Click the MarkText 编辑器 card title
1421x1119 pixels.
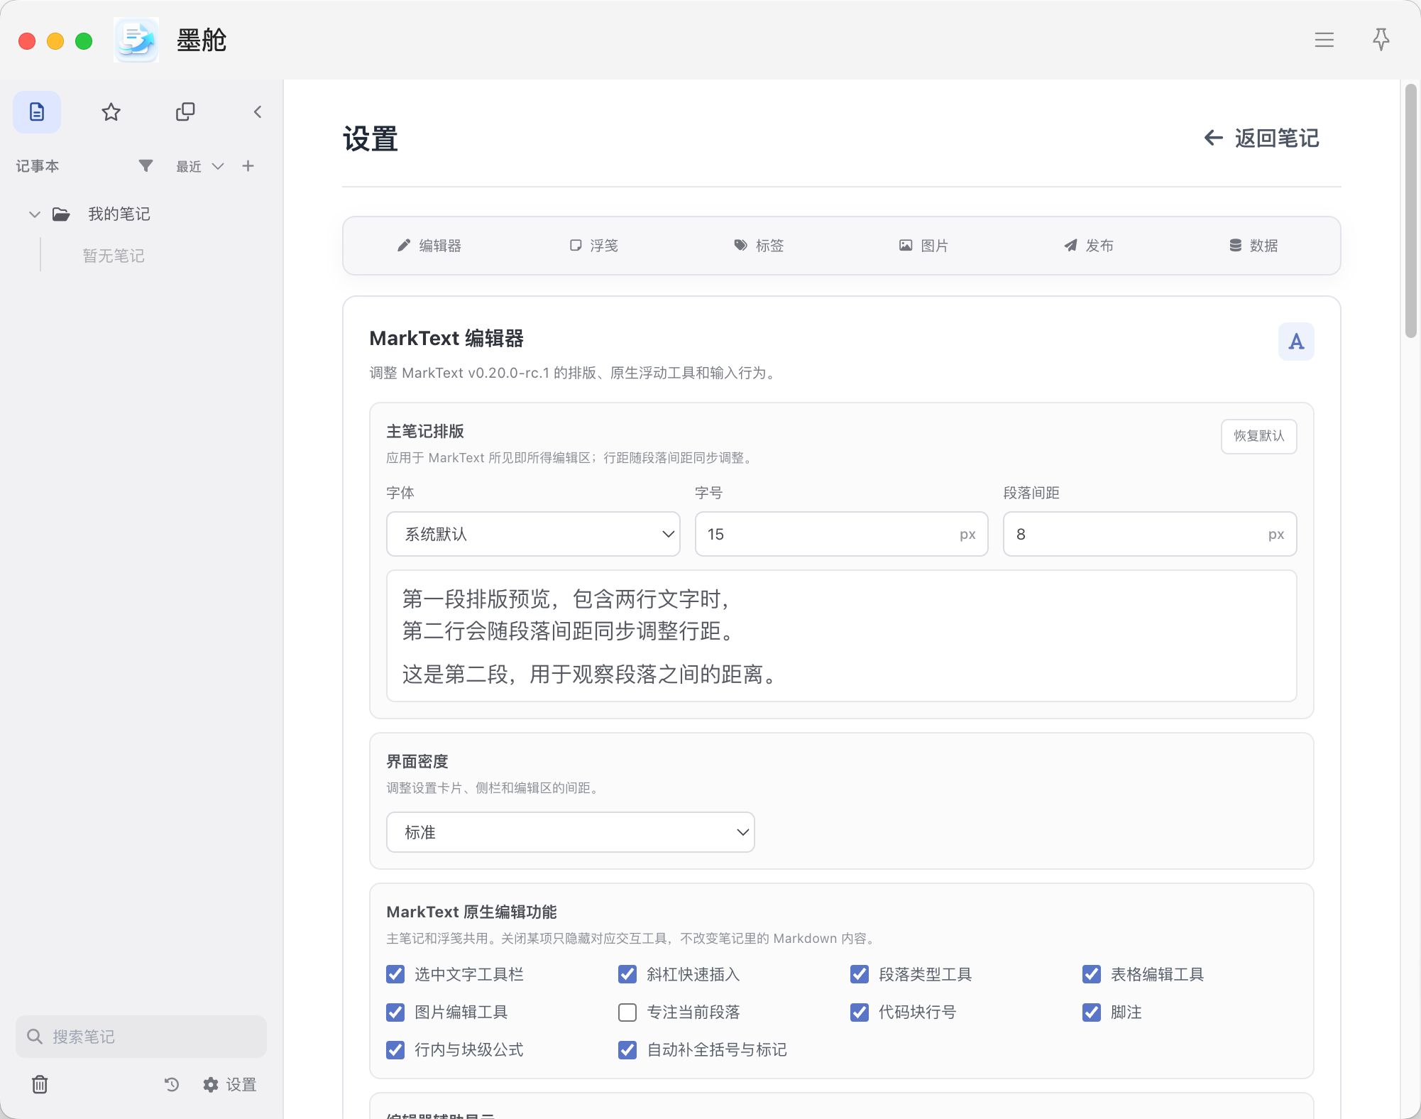(446, 339)
